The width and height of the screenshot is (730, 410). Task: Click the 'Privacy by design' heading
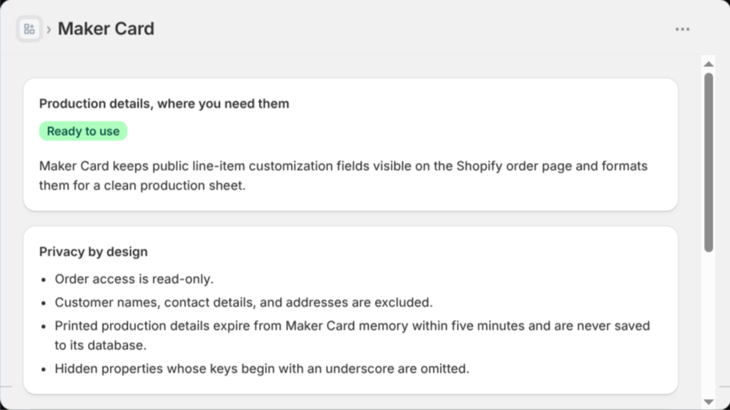point(94,252)
